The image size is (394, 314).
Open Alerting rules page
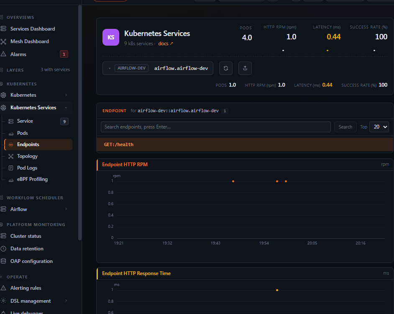point(26,288)
